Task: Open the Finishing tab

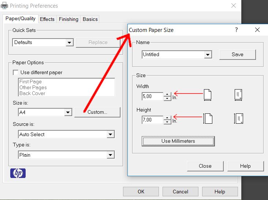Action: pyautogui.click(x=68, y=19)
